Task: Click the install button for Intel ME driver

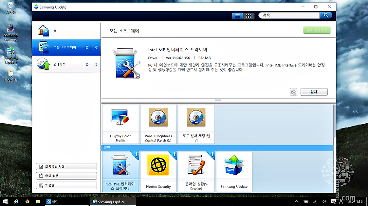Action: tap(314, 92)
